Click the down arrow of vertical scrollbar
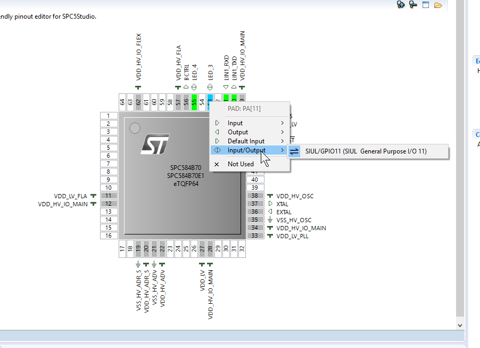Viewport: 480px width, 348px height. (x=460, y=325)
